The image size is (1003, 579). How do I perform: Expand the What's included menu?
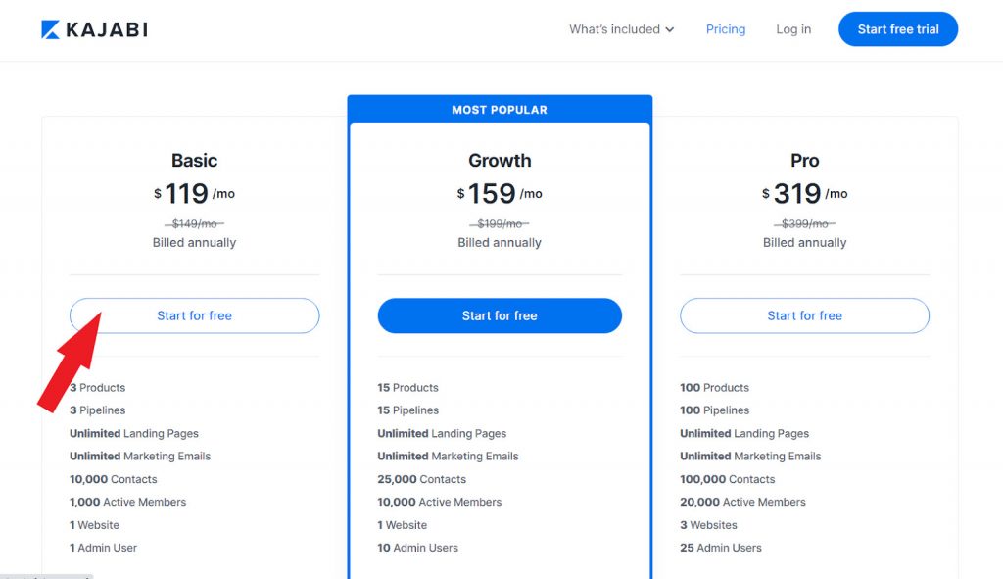pyautogui.click(x=622, y=29)
